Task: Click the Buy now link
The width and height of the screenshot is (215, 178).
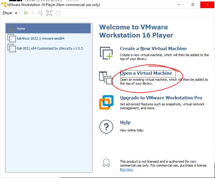Action: pos(126,169)
